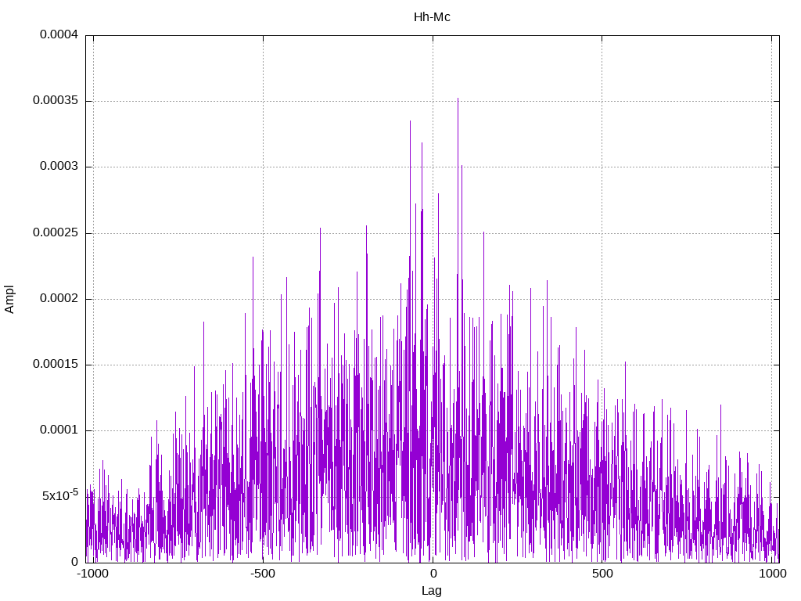
Task: Click the 0 y-axis tick label
Action: tap(74, 562)
